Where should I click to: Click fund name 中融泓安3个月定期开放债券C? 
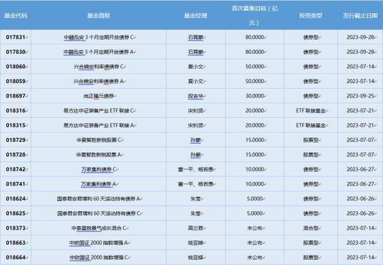[x=99, y=37]
